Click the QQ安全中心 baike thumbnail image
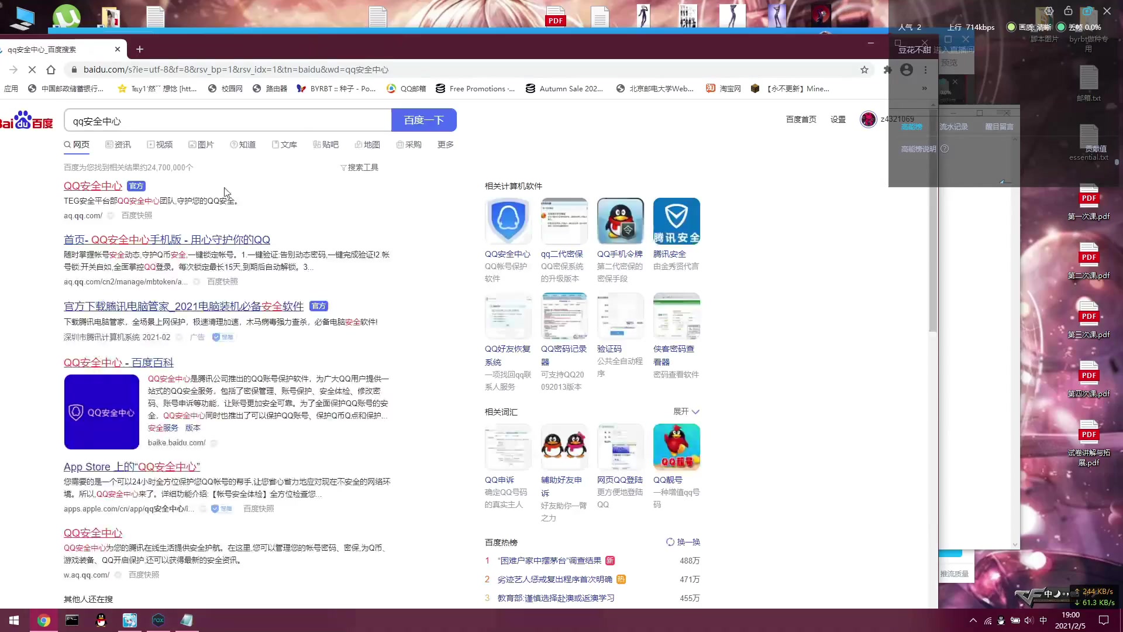The image size is (1123, 632). 102,412
